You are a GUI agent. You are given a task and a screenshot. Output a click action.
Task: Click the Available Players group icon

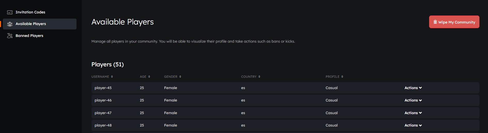[10, 24]
